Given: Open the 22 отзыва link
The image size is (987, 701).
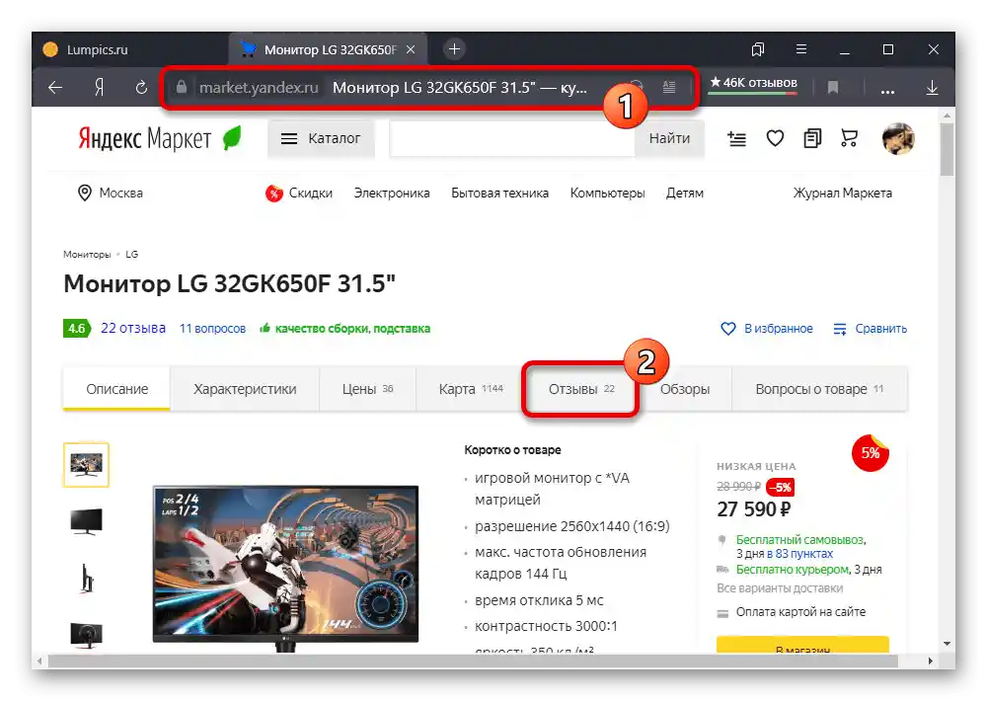Looking at the screenshot, I should click(x=133, y=328).
